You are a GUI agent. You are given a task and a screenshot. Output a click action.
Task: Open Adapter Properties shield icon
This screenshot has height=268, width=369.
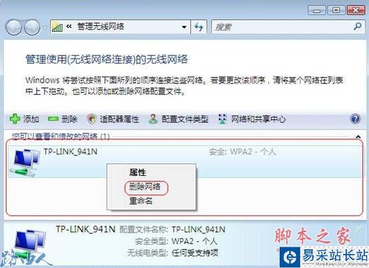tap(91, 119)
